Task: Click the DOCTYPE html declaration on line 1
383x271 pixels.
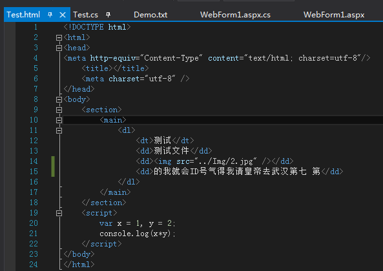Action: (x=97, y=27)
